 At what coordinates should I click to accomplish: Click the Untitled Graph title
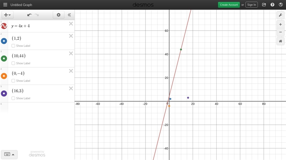coord(21,5)
